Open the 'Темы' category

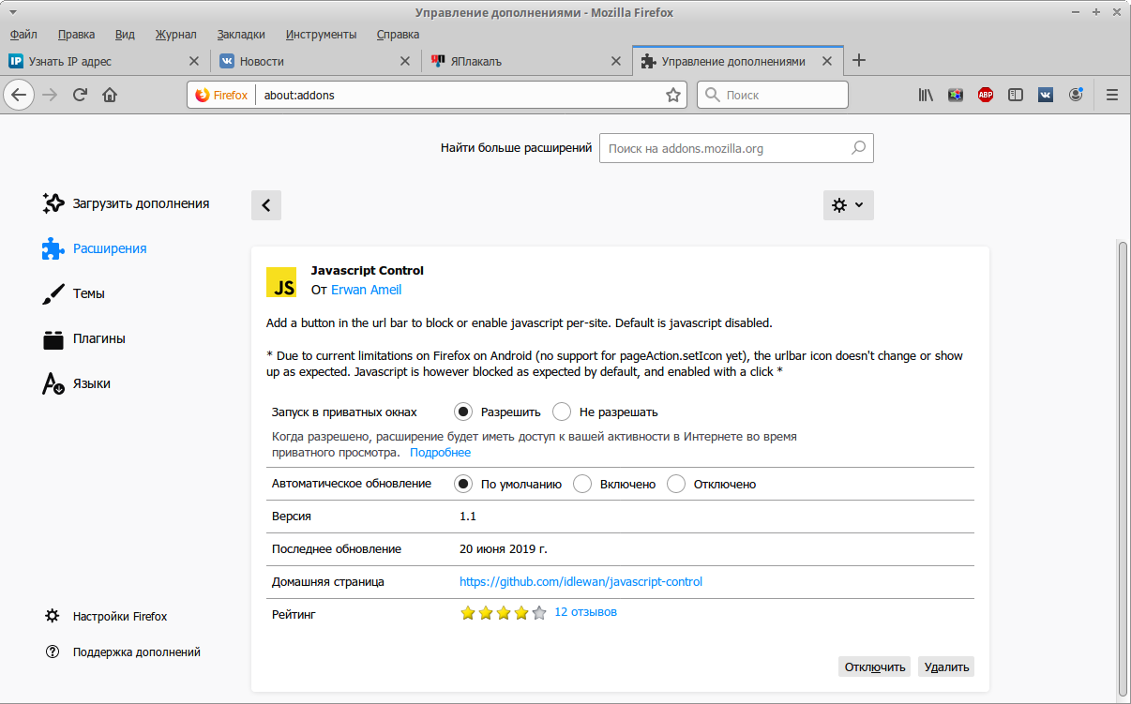74,293
